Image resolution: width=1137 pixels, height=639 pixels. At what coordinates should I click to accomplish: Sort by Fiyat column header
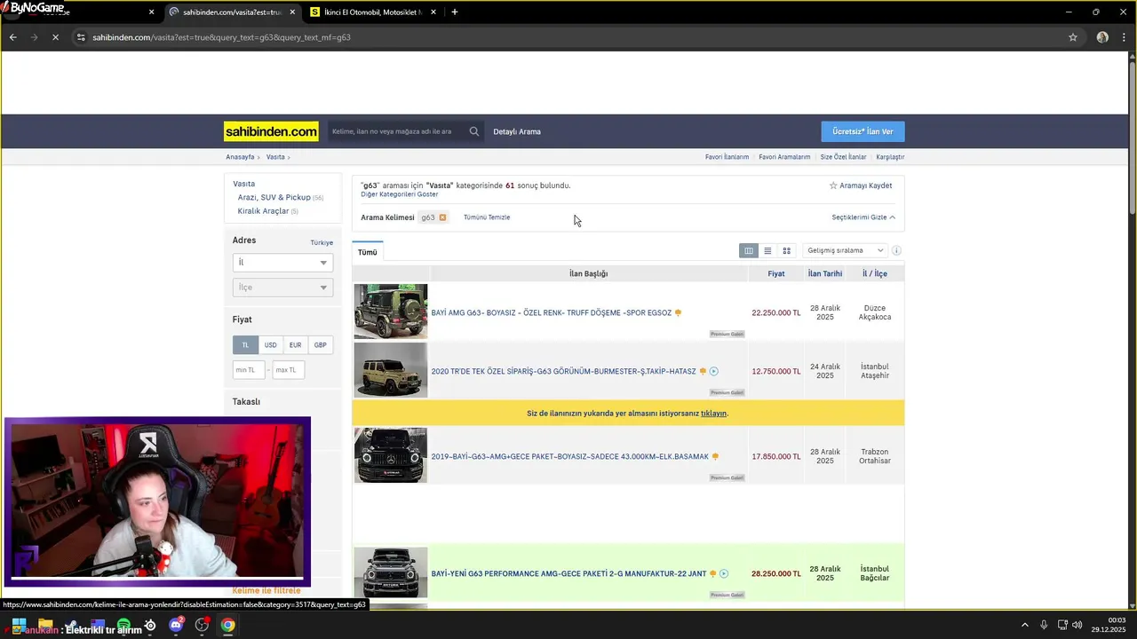coord(776,273)
